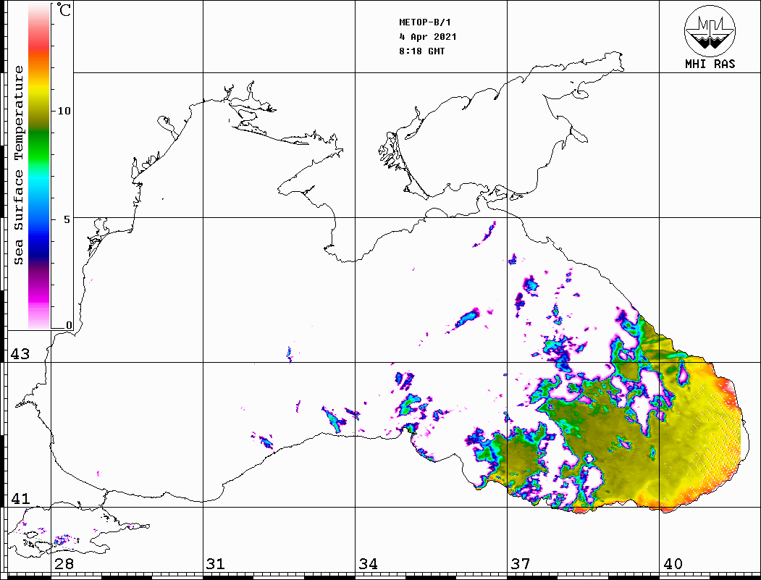Click the temperature color scale bar
This screenshot has width=761, height=580.
(39, 166)
